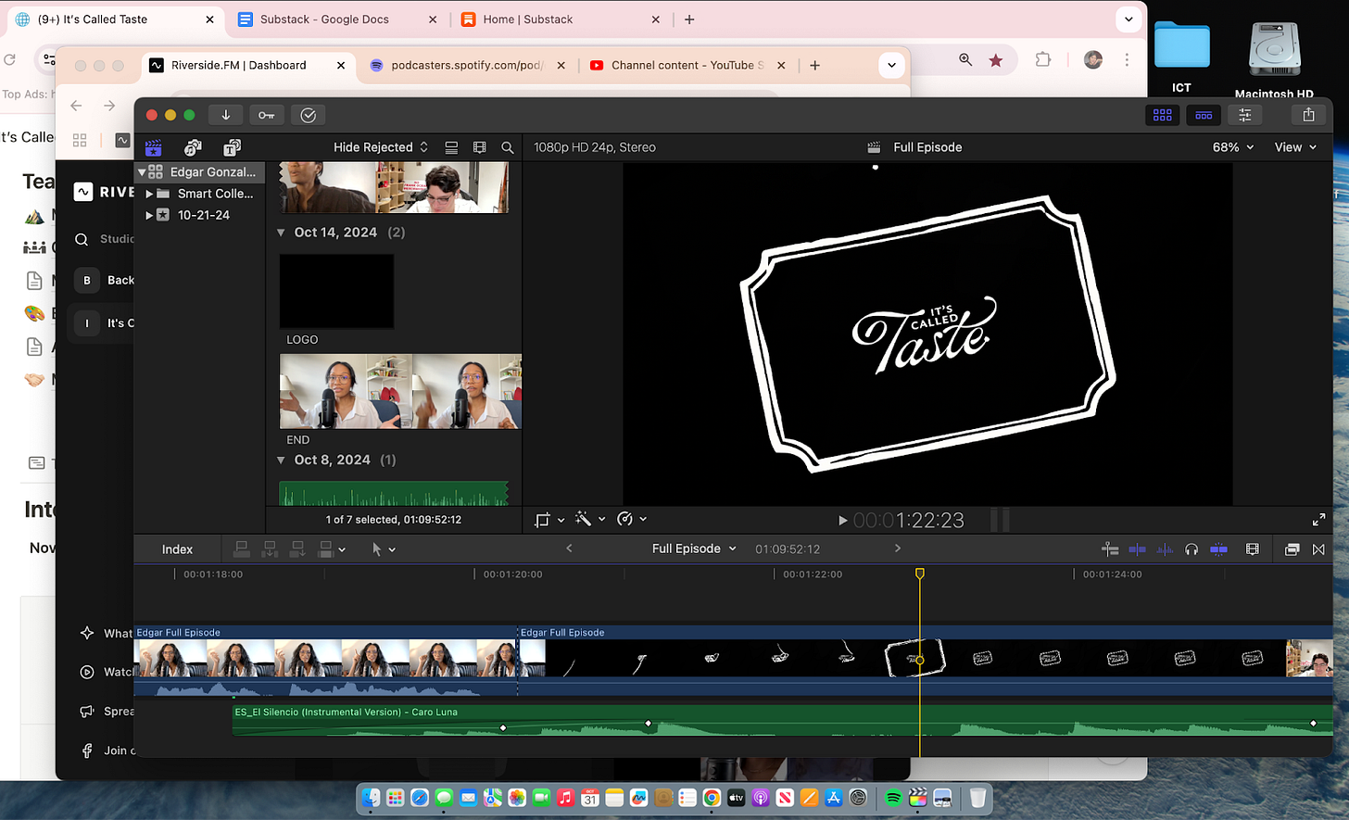Insert clip into storyline button

coord(270,549)
